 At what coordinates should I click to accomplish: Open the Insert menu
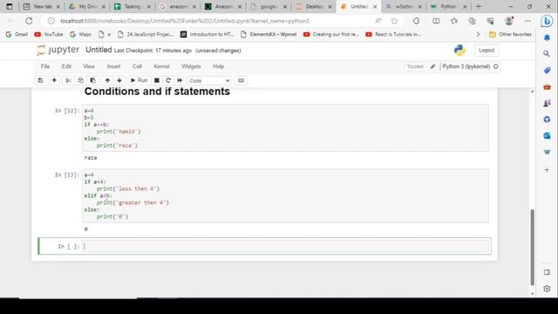(x=113, y=66)
